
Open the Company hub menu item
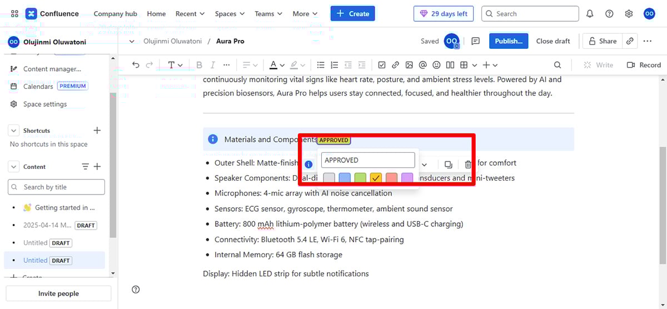tap(116, 14)
